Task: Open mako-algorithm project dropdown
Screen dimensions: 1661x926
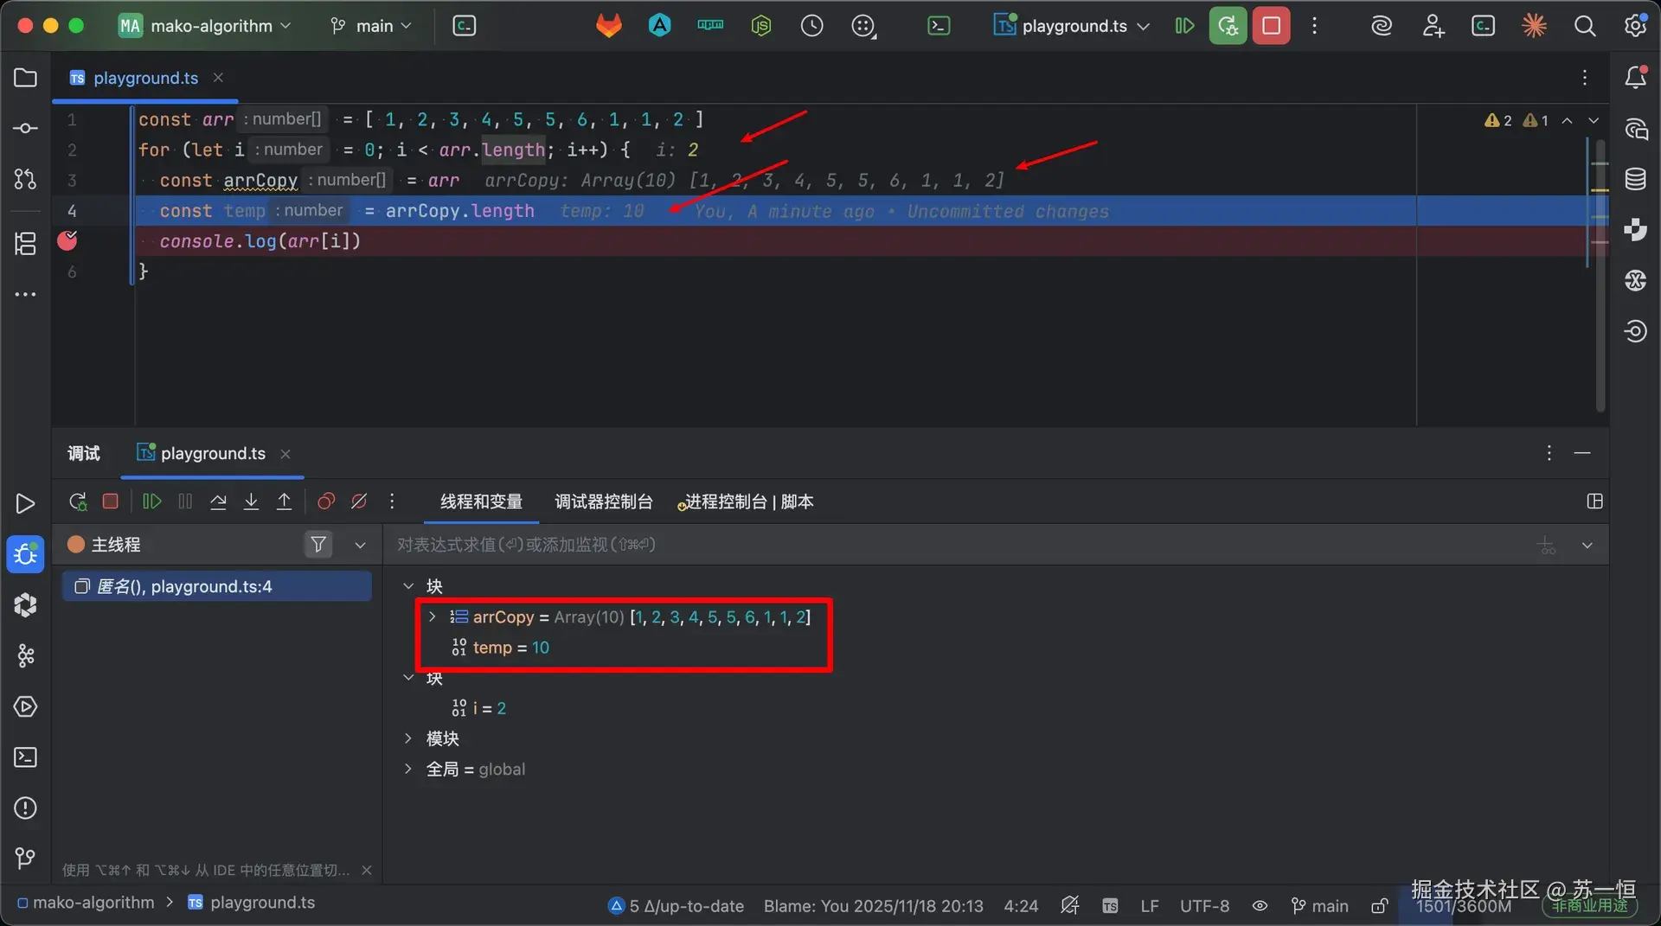Action: (205, 26)
